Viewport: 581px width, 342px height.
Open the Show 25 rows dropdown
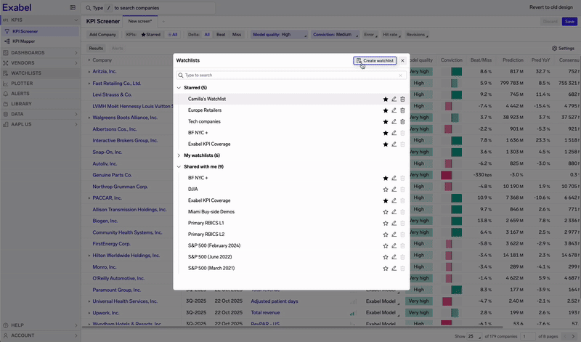475,336
